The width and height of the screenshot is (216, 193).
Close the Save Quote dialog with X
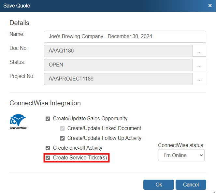210,6
